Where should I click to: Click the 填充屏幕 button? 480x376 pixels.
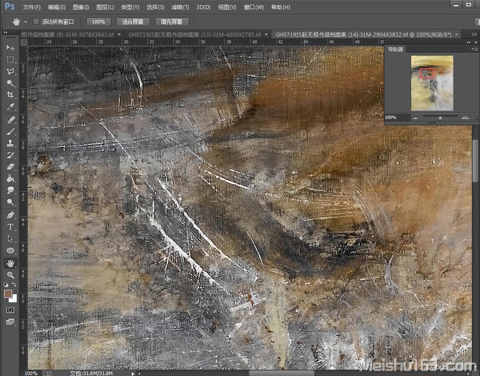tap(172, 22)
